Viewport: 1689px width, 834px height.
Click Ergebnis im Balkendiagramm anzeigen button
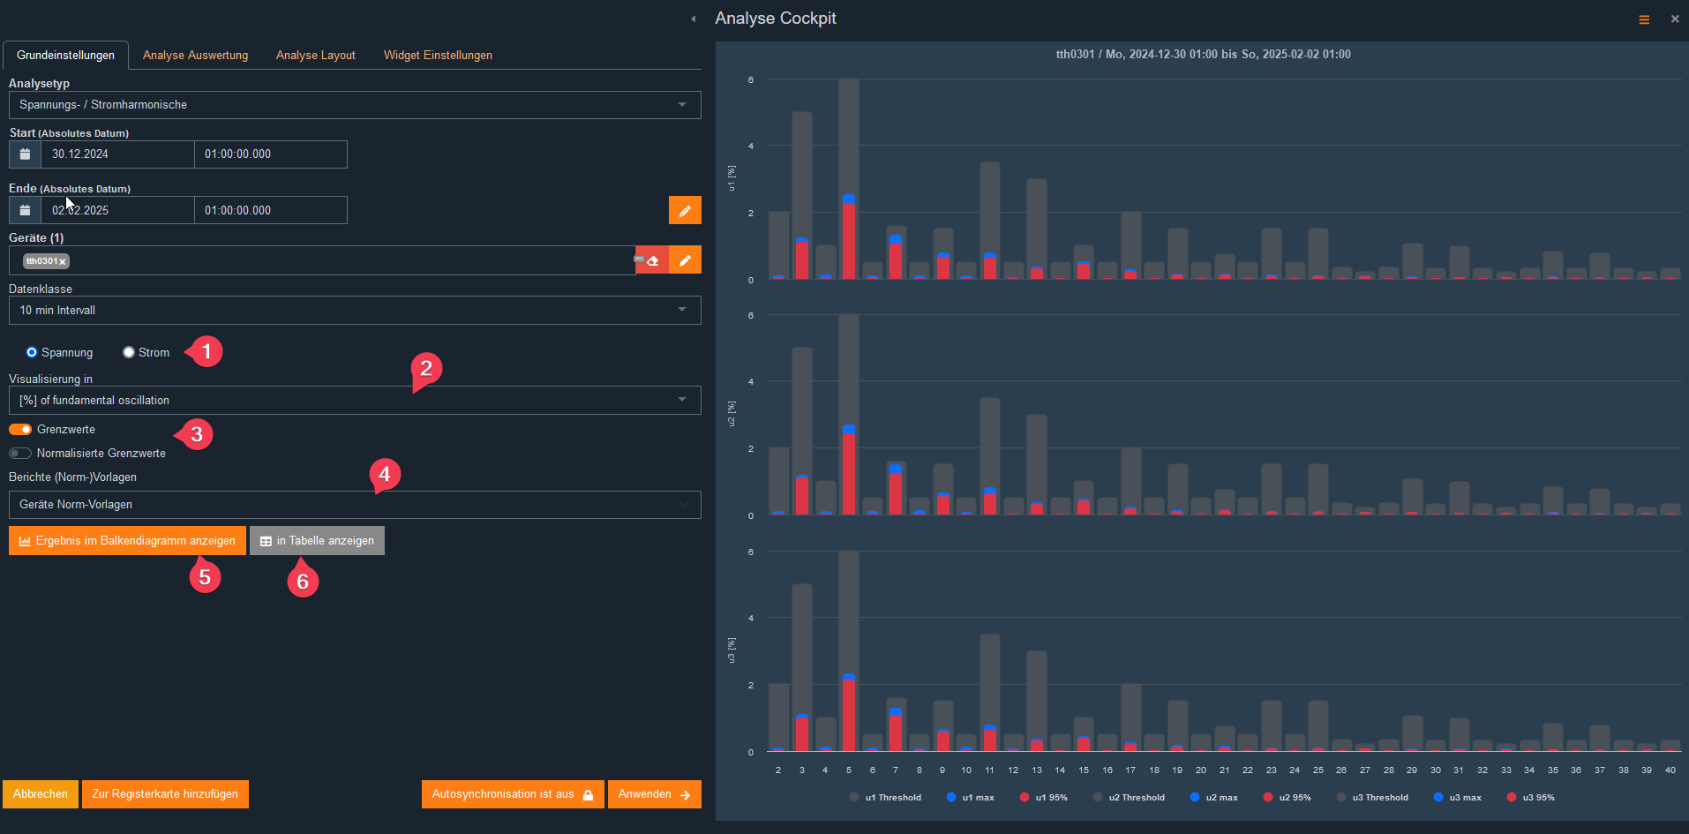point(127,541)
